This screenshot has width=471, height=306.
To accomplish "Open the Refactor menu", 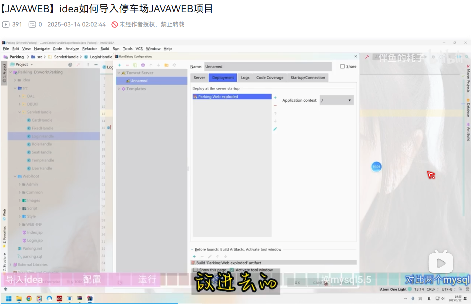I will click(89, 49).
